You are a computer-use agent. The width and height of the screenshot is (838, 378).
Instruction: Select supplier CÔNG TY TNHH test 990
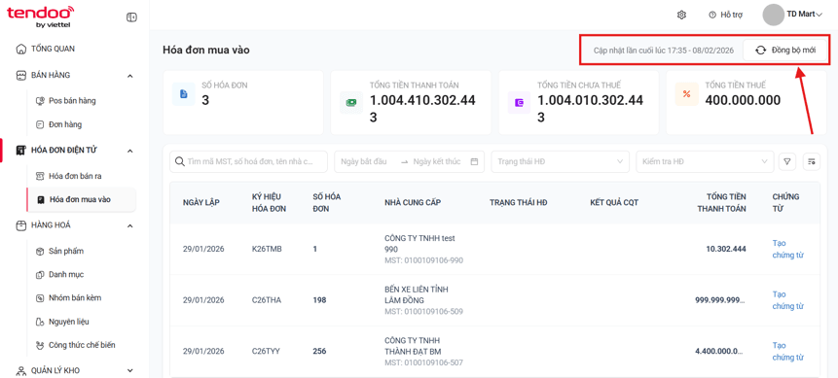click(419, 244)
